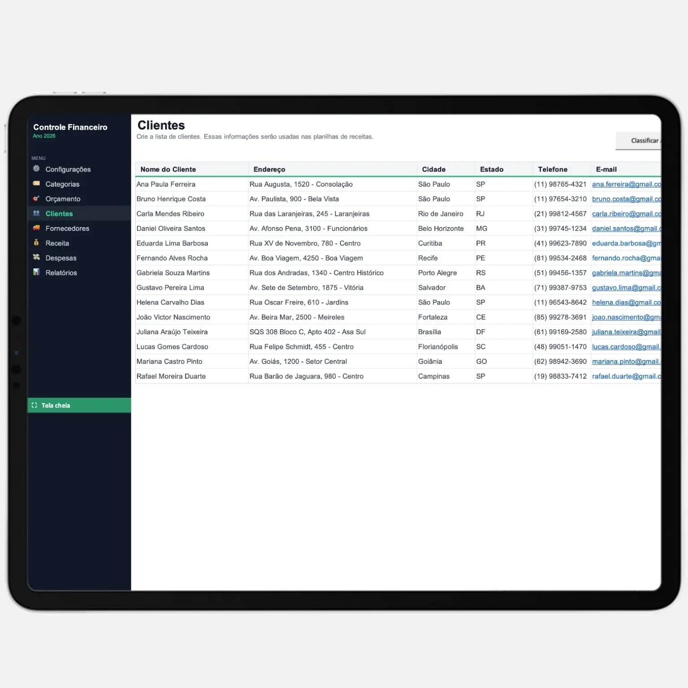Screen dimensions: 688x688
Task: Select the phone cell (81) 99534-2468
Action: point(562,258)
